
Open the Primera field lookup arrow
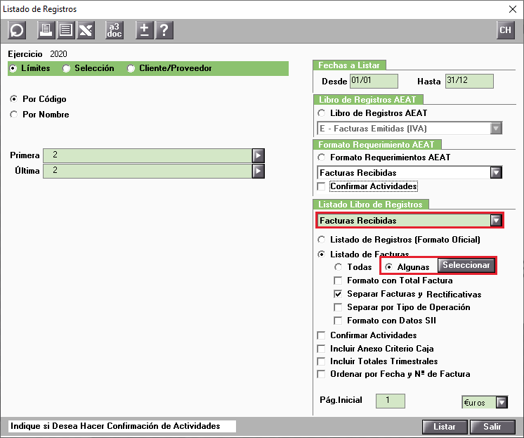(258, 155)
